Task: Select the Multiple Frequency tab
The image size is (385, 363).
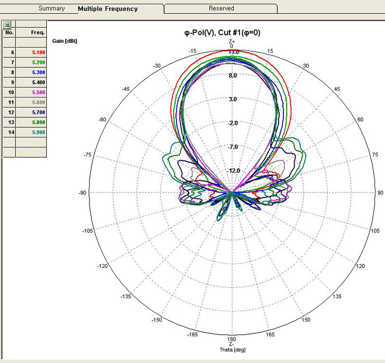Action: pyautogui.click(x=108, y=9)
